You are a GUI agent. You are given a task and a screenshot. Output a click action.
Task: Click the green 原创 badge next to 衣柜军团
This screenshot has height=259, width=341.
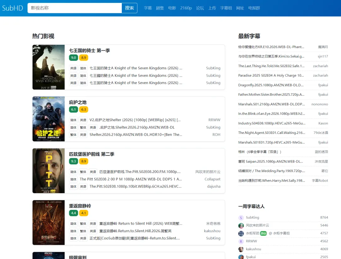(x=263, y=233)
